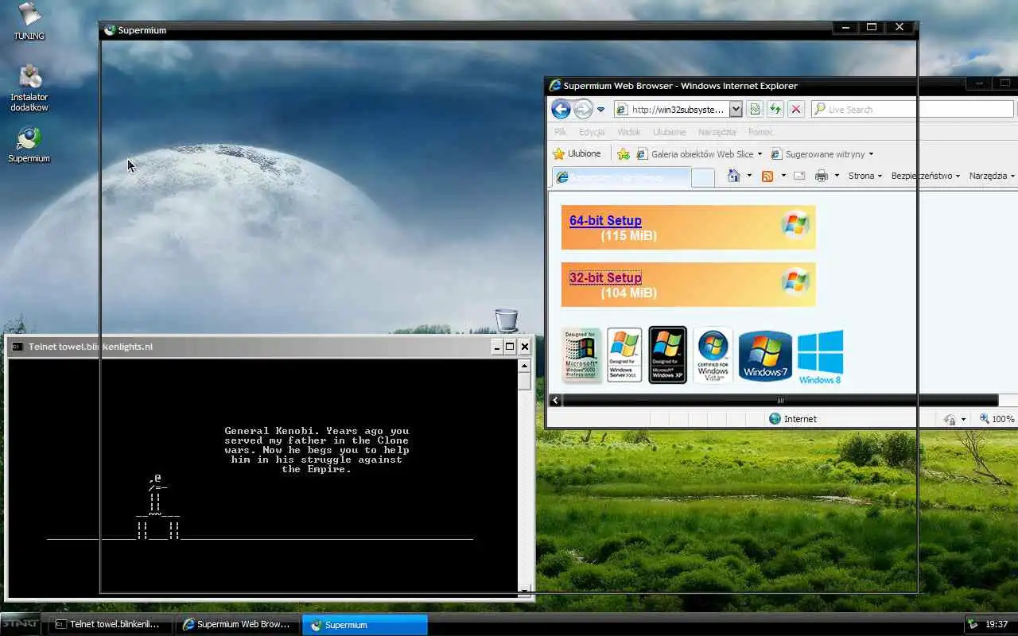This screenshot has width=1018, height=636.
Task: Click the Certified for Windows Vista badge
Action: point(713,355)
